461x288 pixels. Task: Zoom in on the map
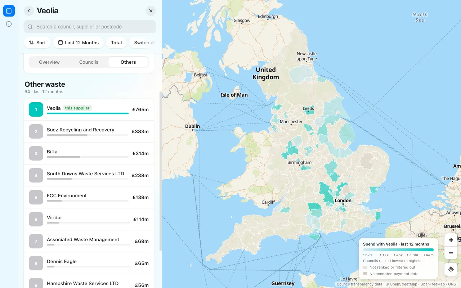coord(451,240)
